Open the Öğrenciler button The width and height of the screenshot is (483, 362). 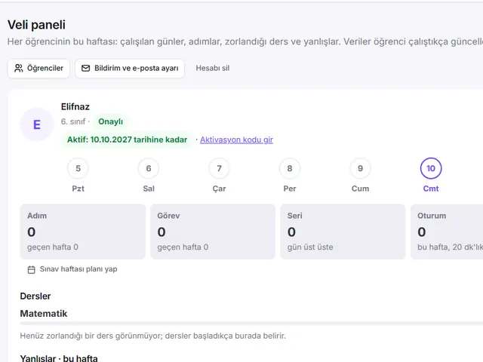[38, 69]
